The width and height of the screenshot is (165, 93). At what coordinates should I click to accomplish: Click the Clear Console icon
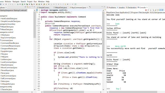tap(153, 10)
